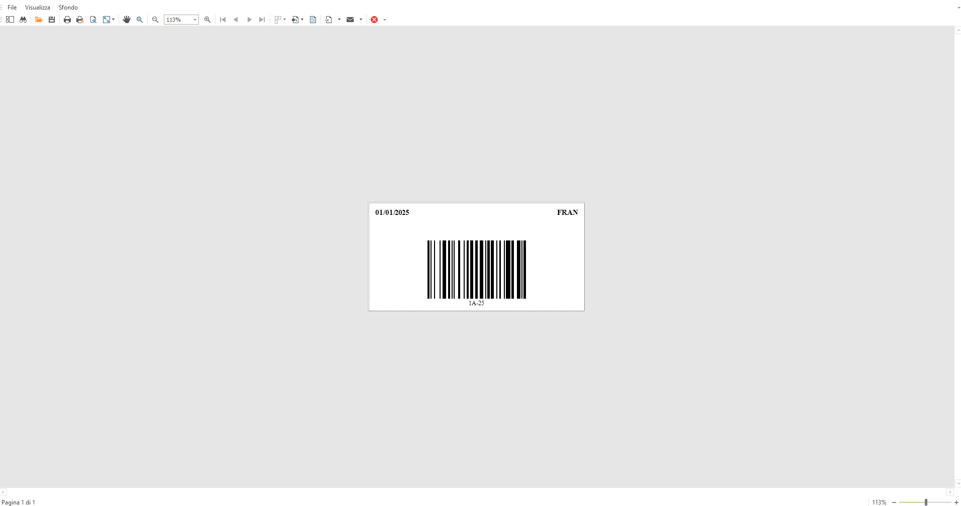Click the zoom out magnifier icon
Screen dimensions: 961x506
click(x=155, y=20)
